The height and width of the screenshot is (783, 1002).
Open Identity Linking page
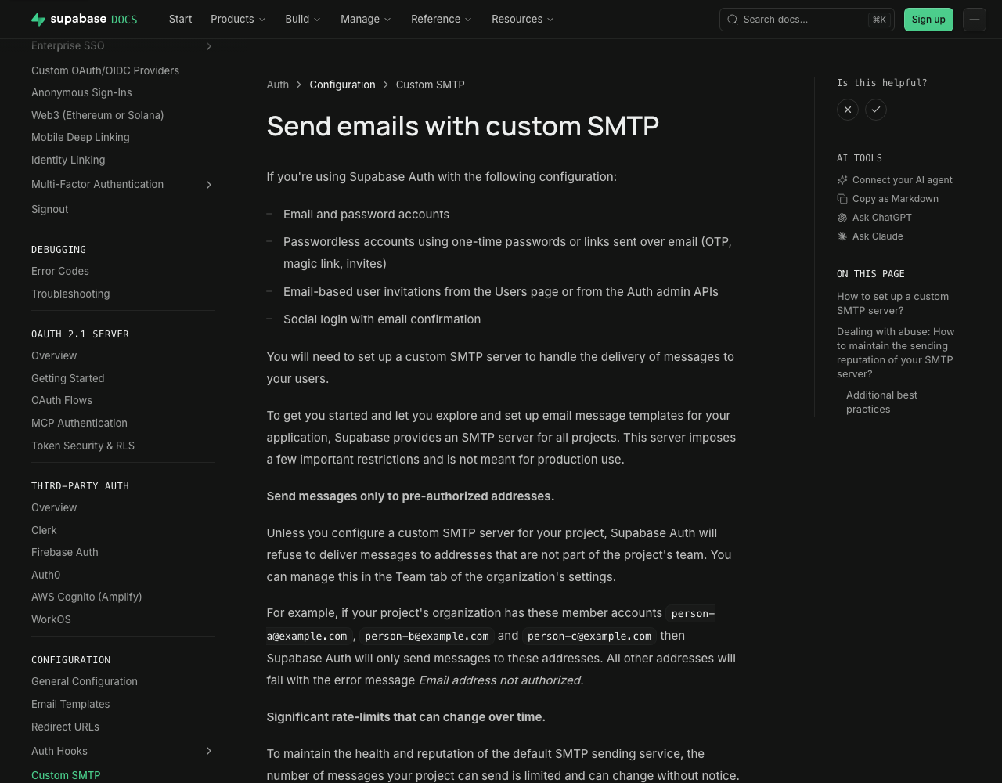point(68,160)
